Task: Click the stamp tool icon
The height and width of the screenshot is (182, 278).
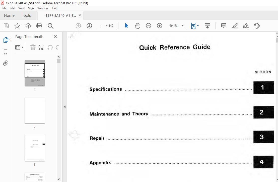Action: click(x=257, y=26)
